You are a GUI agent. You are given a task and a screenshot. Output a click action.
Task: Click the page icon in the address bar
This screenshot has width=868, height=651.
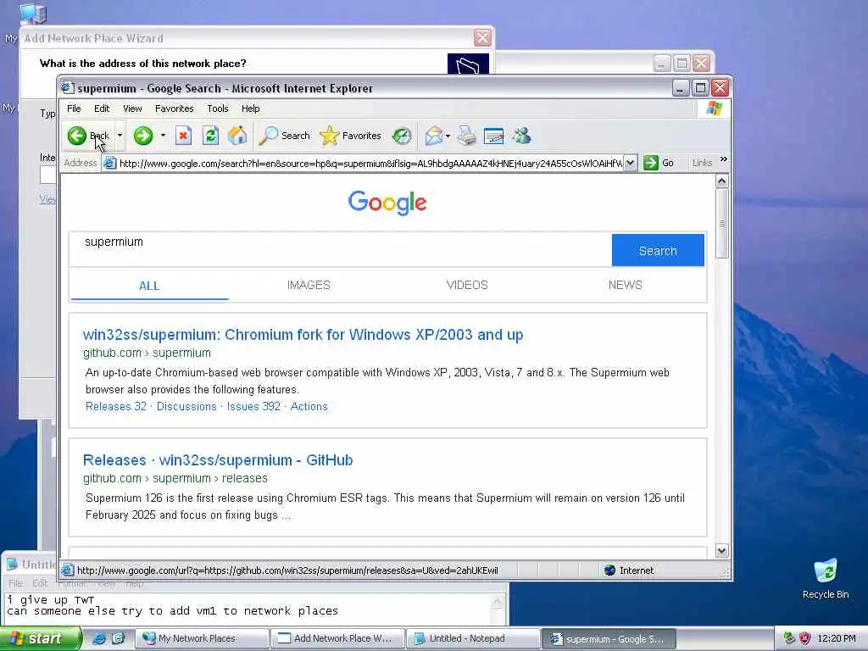pyautogui.click(x=109, y=163)
